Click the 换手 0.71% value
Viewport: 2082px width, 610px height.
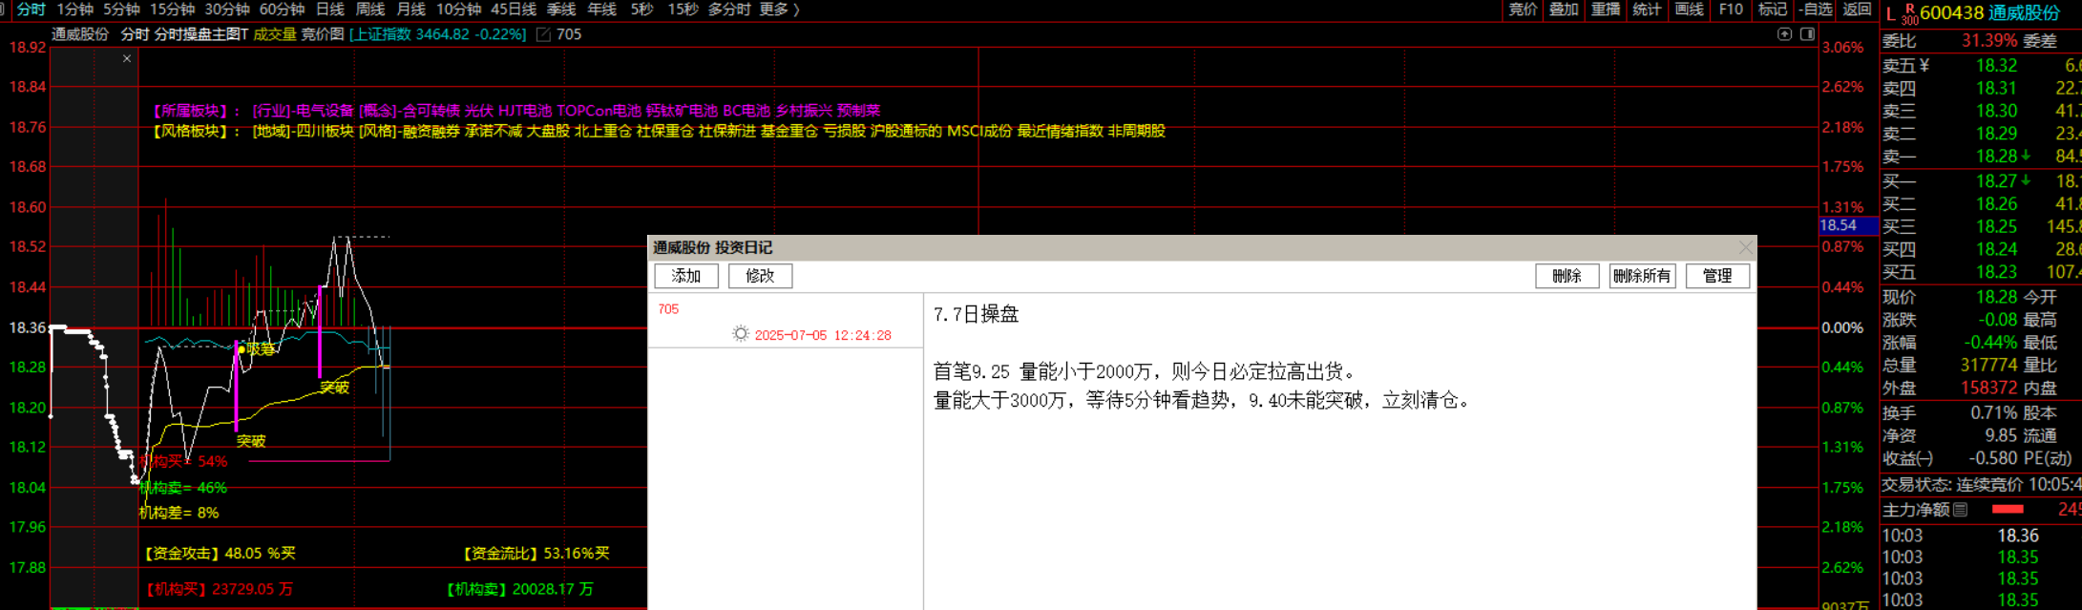pyautogui.click(x=1993, y=412)
